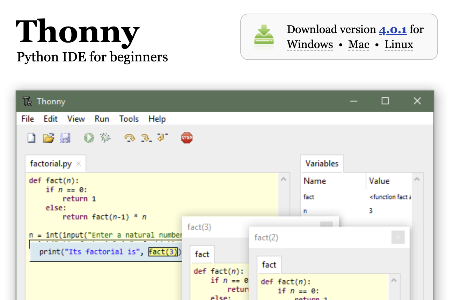
Task: Click the Name column header in Variables
Action: (315, 181)
